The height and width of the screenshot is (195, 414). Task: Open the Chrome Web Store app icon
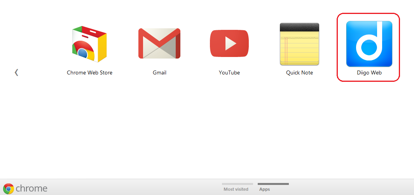[x=89, y=44]
